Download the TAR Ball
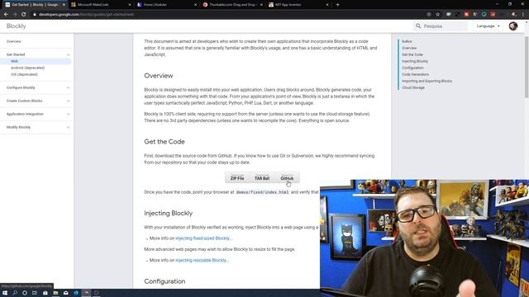The image size is (529, 297). click(x=262, y=178)
